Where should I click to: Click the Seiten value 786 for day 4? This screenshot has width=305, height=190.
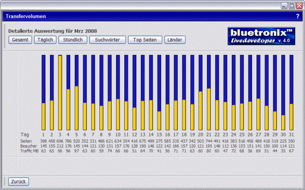click(x=68, y=141)
